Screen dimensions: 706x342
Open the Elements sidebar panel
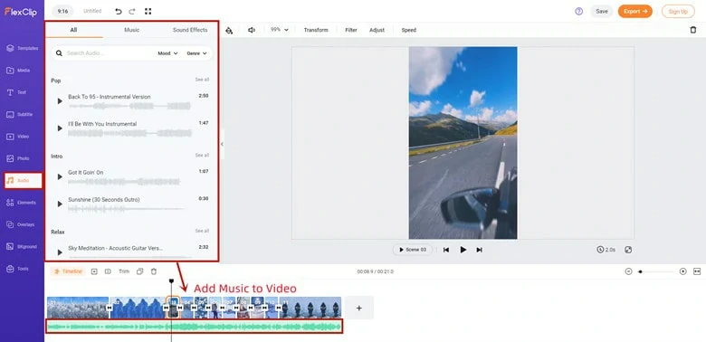pyautogui.click(x=22, y=203)
